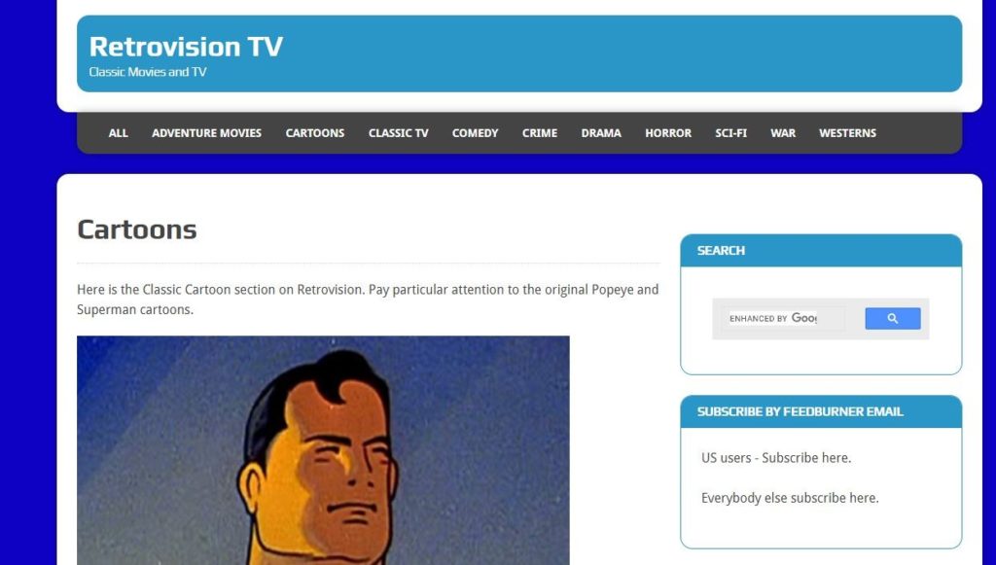Image resolution: width=996 pixels, height=565 pixels.
Task: Click the 'Classic Movies and TV' tagline
Action: pyautogui.click(x=148, y=72)
